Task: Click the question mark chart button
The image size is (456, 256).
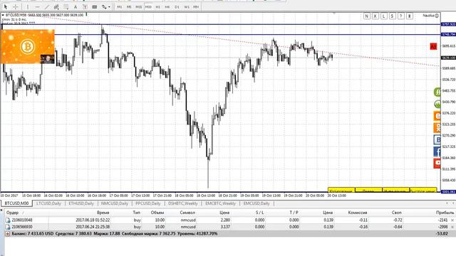Action: click(x=400, y=16)
